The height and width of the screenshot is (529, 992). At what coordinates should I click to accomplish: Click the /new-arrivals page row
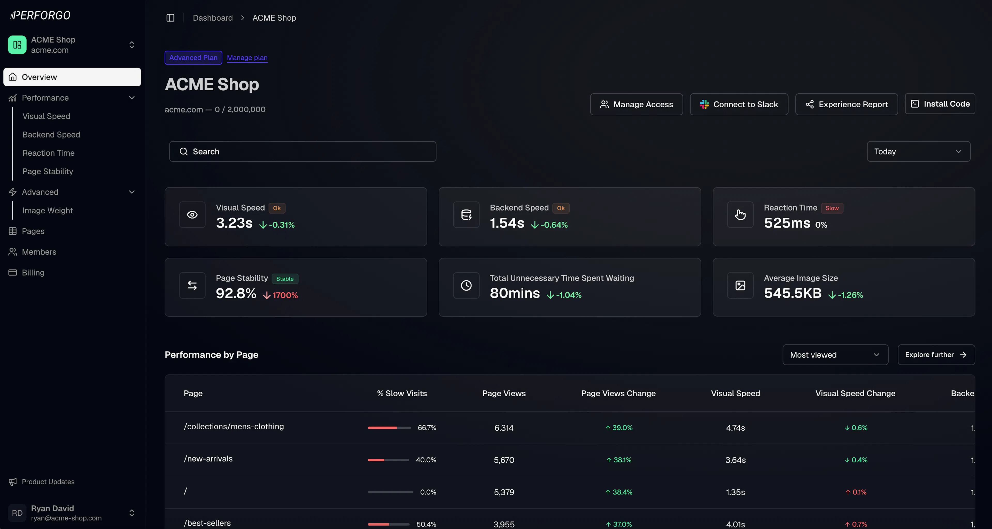(570, 460)
